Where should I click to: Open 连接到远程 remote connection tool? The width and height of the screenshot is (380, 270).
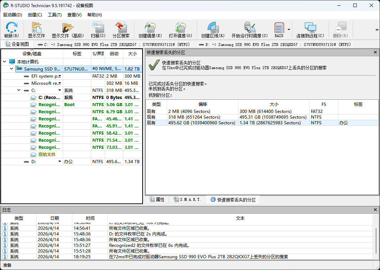(x=310, y=29)
